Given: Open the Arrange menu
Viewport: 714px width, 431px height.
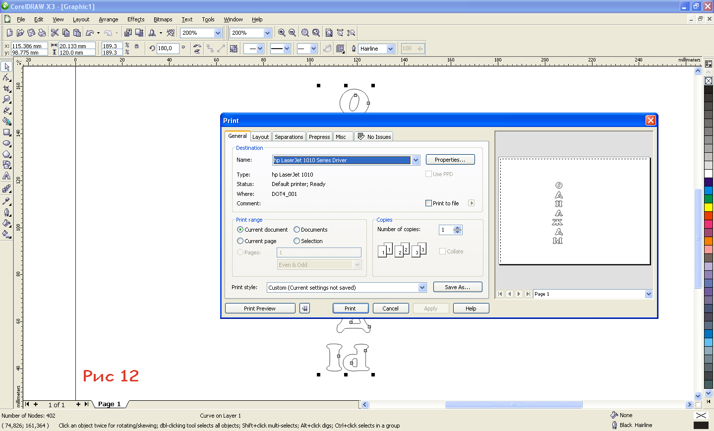Looking at the screenshot, I should (109, 19).
